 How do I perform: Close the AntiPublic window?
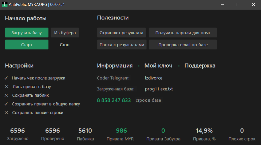tap(253, 5)
